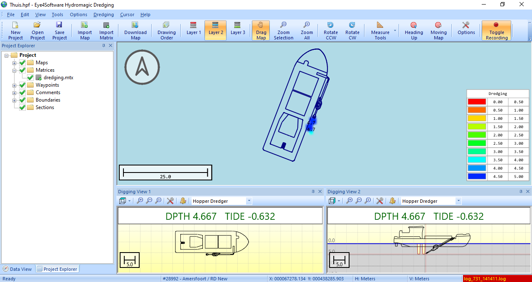Uncheck the Maps folder checkbox

[22, 63]
